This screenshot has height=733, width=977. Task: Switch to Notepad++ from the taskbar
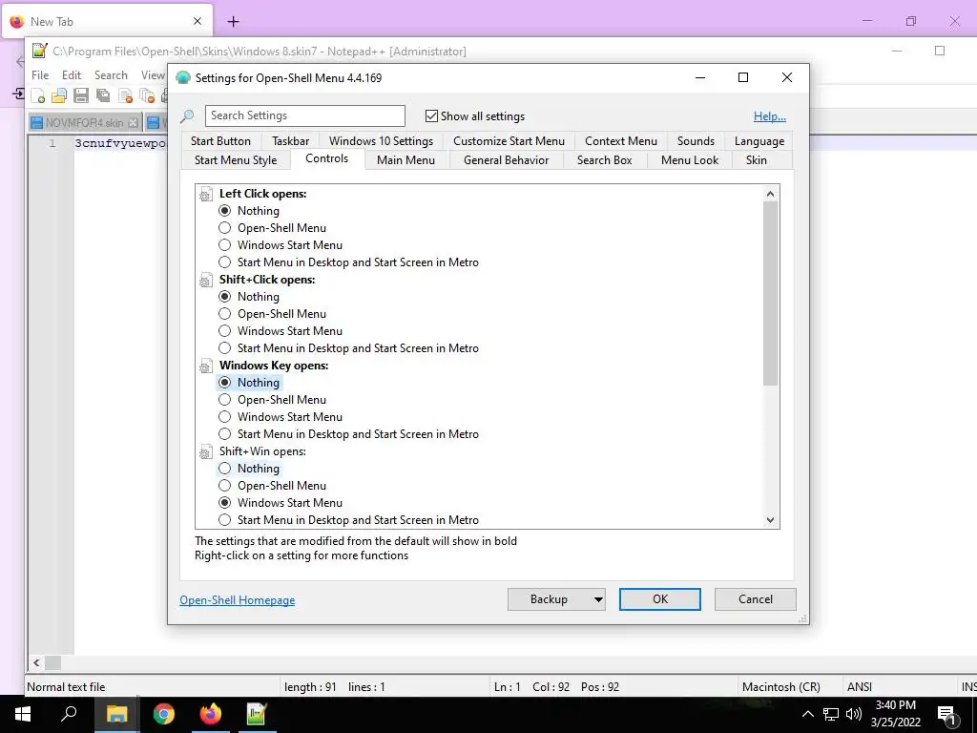257,714
